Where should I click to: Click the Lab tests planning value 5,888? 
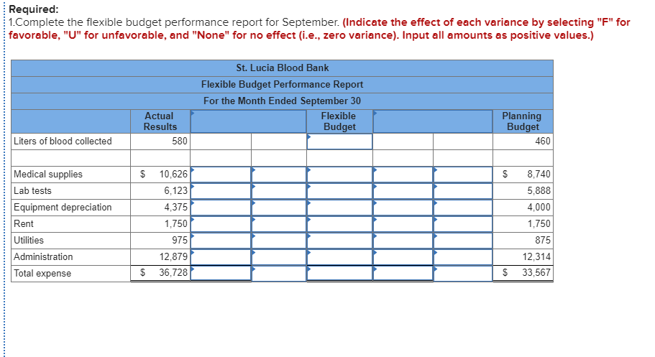point(539,191)
